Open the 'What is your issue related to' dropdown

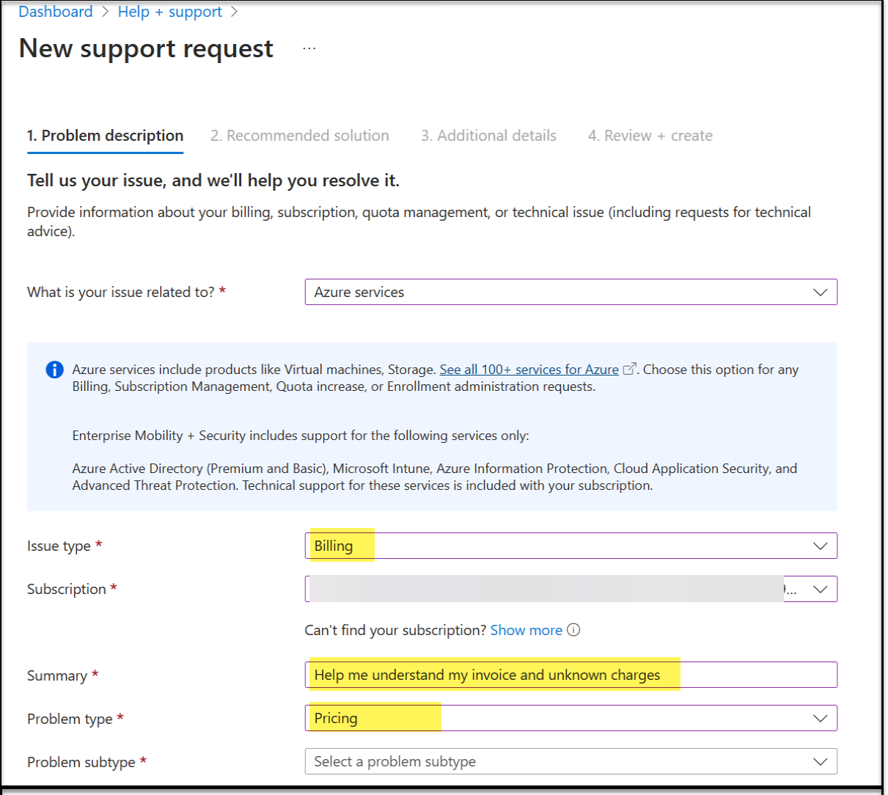tap(572, 292)
